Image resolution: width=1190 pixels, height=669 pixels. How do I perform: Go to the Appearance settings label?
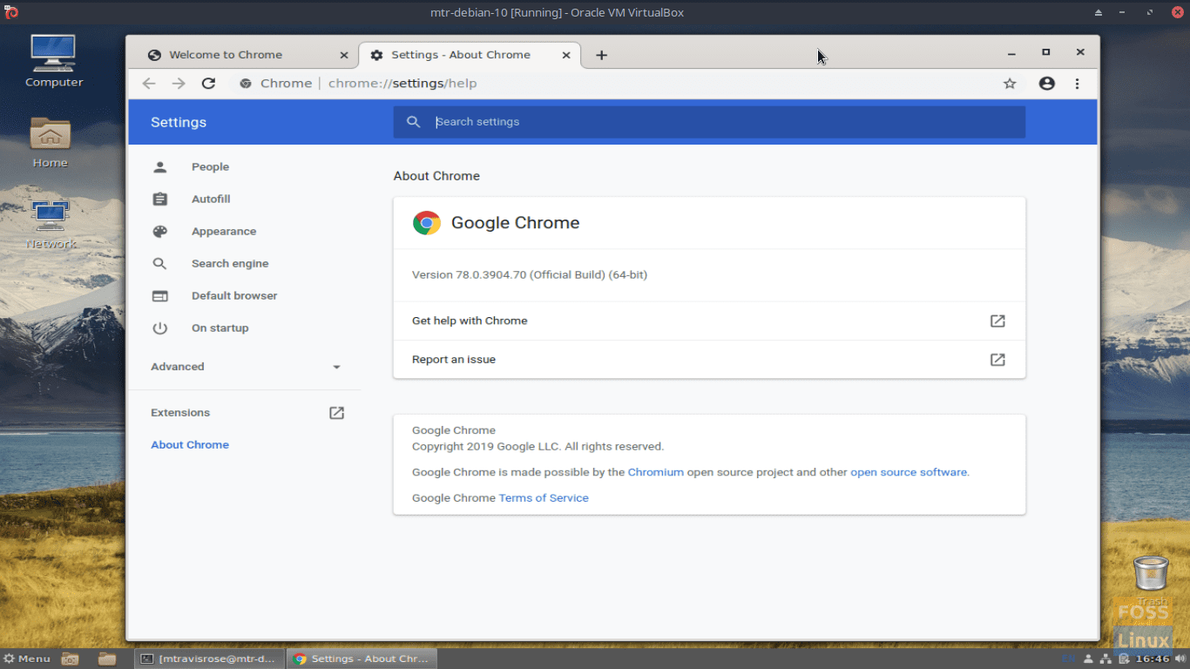tap(224, 232)
